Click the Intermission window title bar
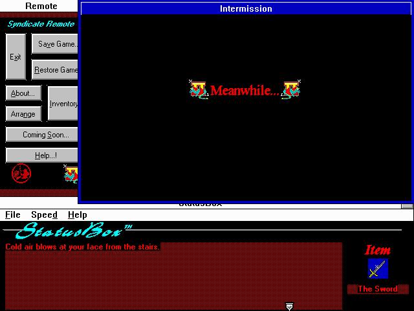Screen dimensions: 414x311 [x=246, y=8]
